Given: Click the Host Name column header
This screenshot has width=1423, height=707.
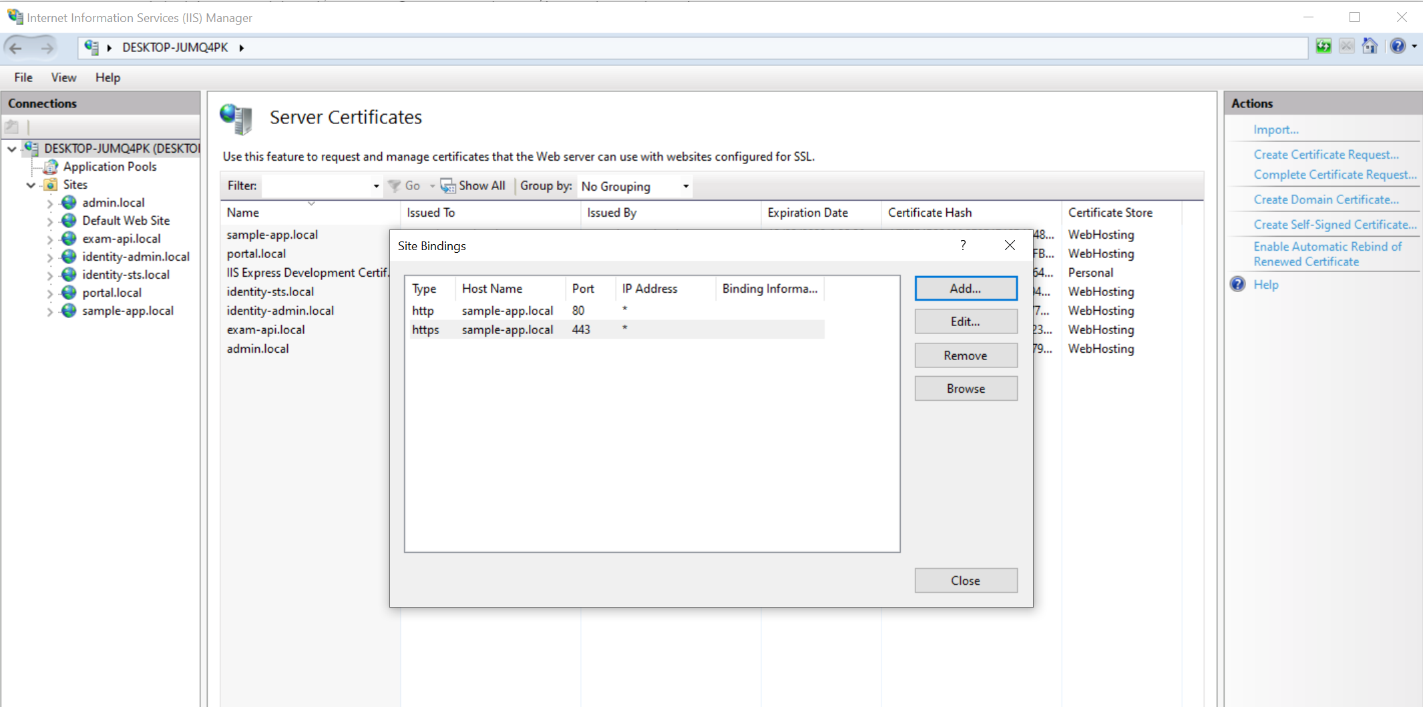Looking at the screenshot, I should (x=492, y=289).
